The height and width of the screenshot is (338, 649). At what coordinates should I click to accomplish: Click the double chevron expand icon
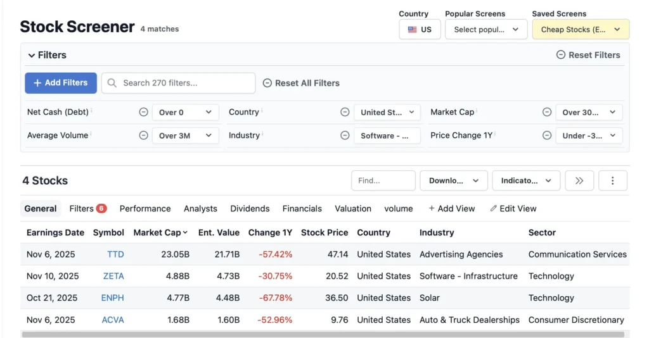click(x=579, y=180)
